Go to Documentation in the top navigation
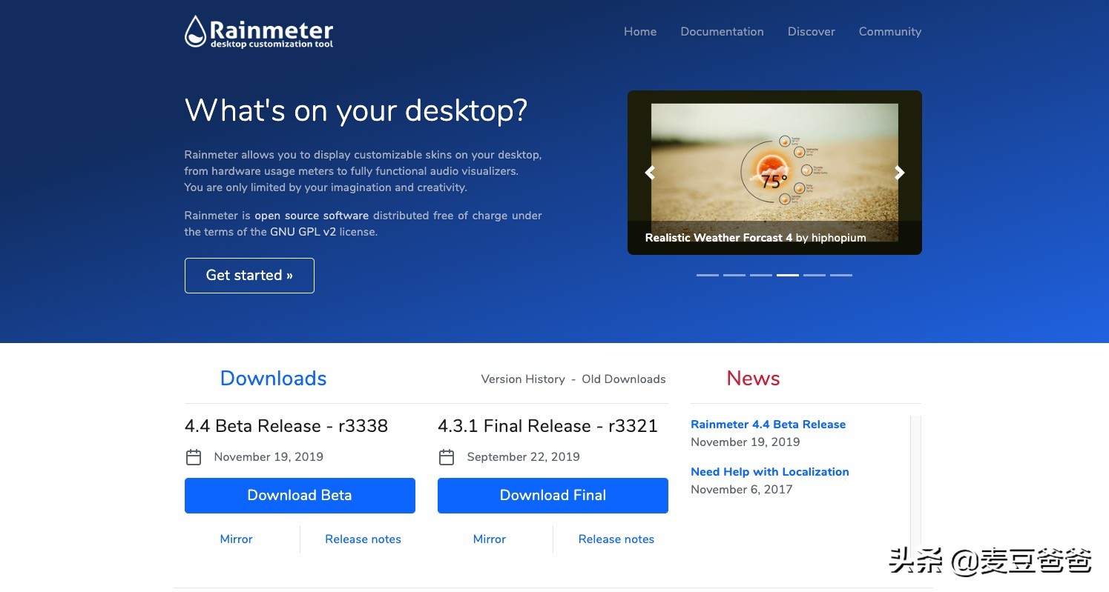The height and width of the screenshot is (592, 1109). pyautogui.click(x=722, y=32)
